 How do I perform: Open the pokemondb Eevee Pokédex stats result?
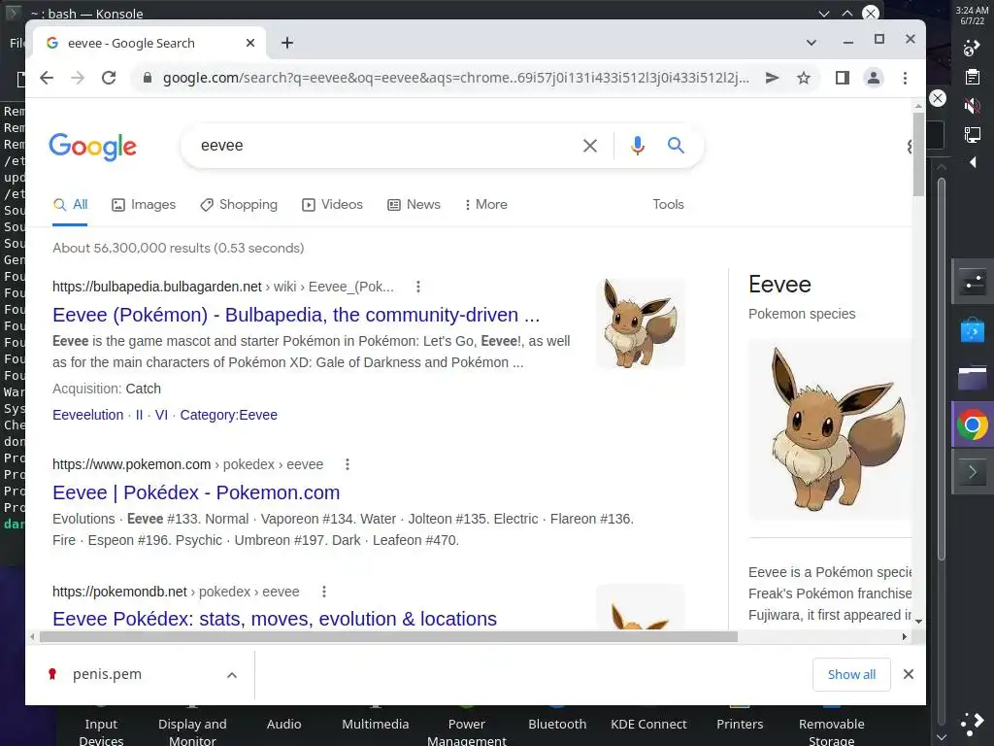click(275, 619)
